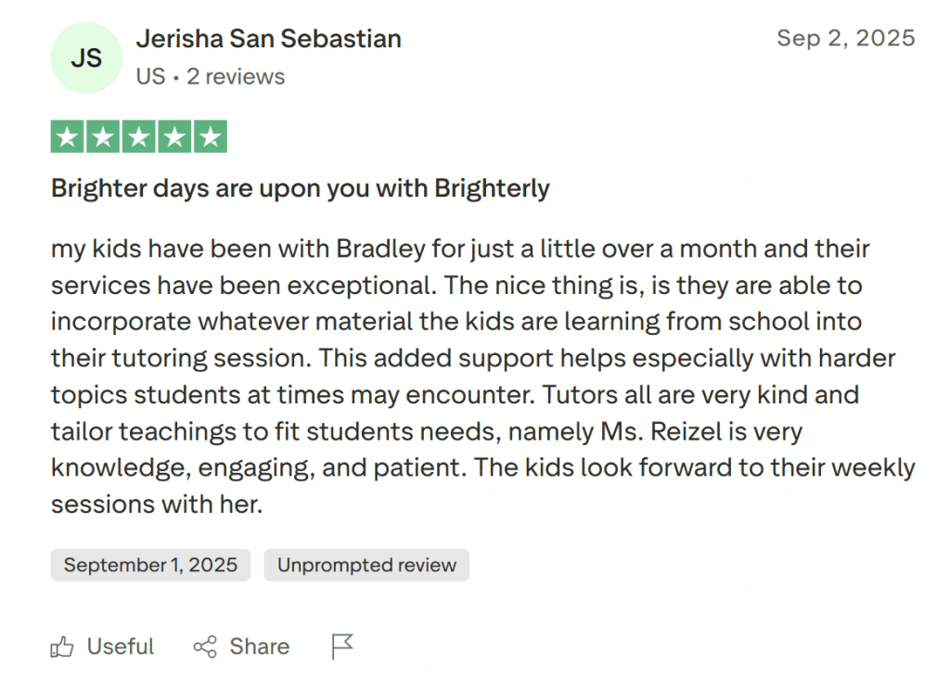This screenshot has height=690, width=950.
Task: Click the Unprompted review label
Action: pyautogui.click(x=366, y=565)
